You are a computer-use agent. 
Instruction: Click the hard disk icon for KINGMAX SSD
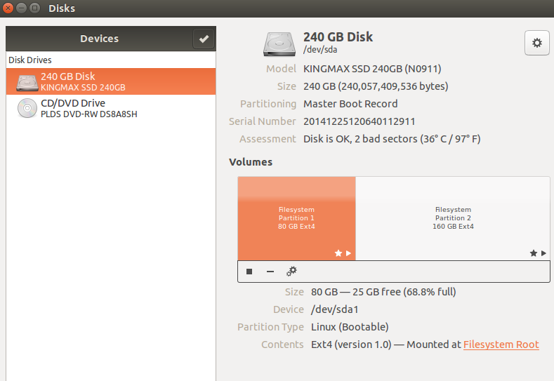27,83
